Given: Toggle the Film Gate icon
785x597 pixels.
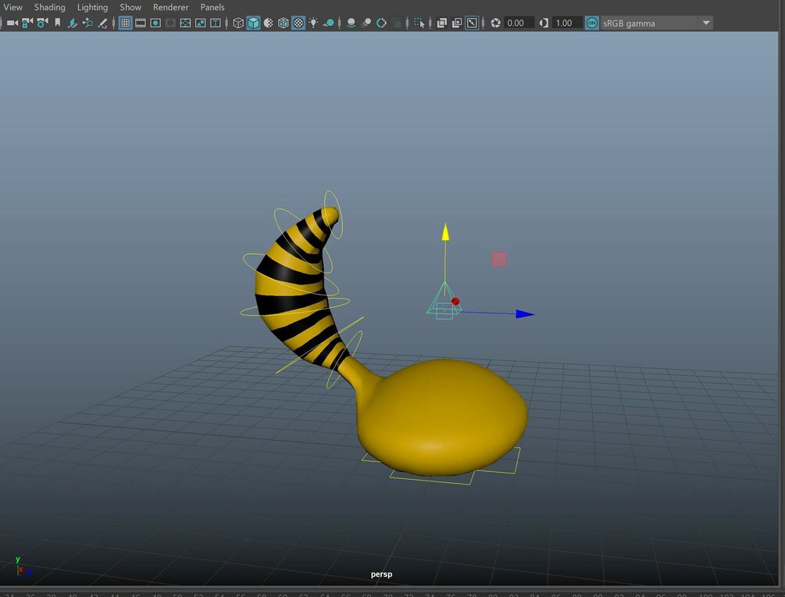Looking at the screenshot, I should point(141,23).
